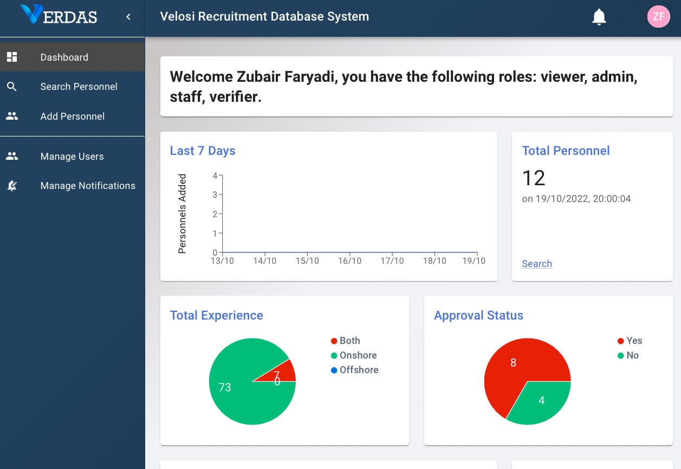This screenshot has width=681, height=469.
Task: Click the 16/10 date label on chart
Action: [x=349, y=261]
